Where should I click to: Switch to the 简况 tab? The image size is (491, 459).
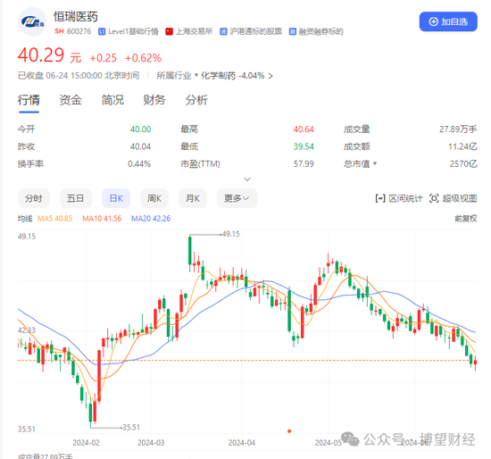click(x=112, y=100)
